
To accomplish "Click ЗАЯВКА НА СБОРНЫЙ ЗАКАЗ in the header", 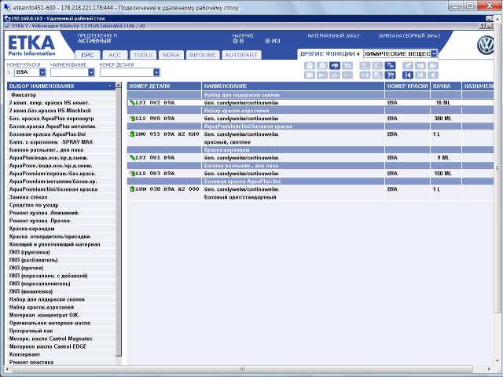I will (x=409, y=36).
